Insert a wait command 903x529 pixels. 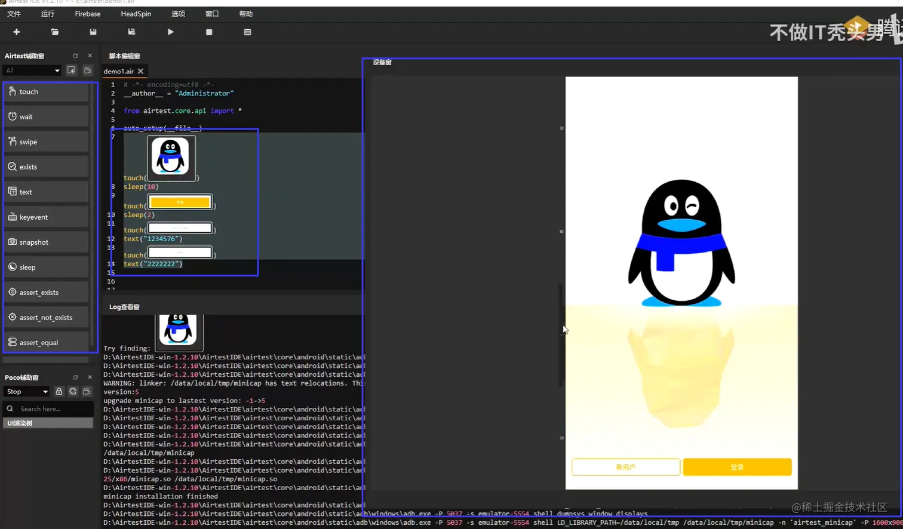(47, 117)
